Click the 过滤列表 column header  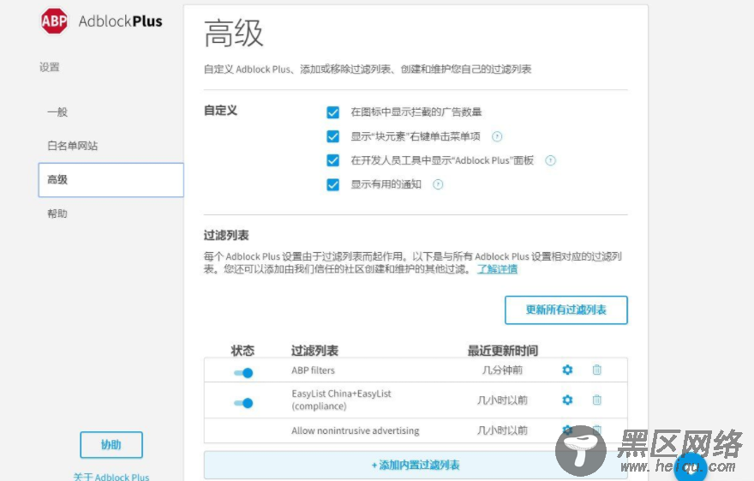click(314, 351)
